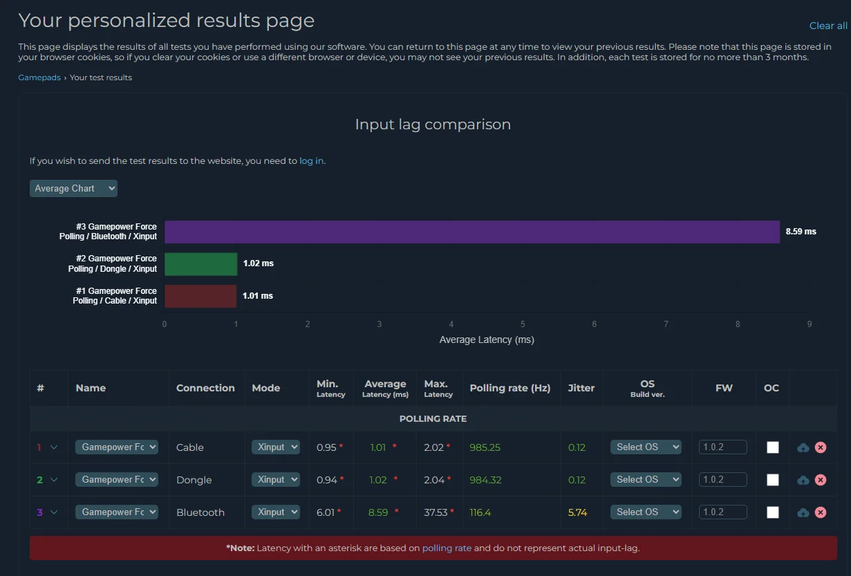Click the Clear all link

(x=828, y=26)
